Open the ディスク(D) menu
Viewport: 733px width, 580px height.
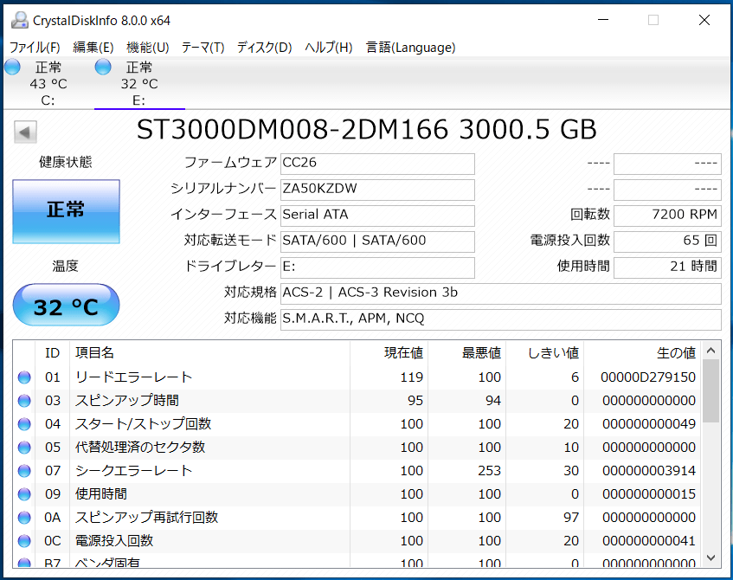tap(264, 48)
